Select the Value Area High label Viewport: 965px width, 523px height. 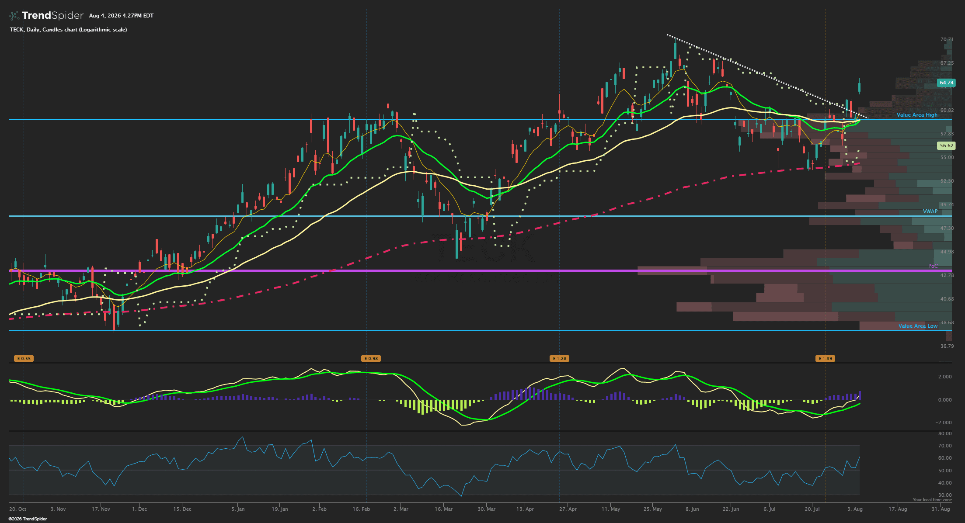tap(917, 115)
